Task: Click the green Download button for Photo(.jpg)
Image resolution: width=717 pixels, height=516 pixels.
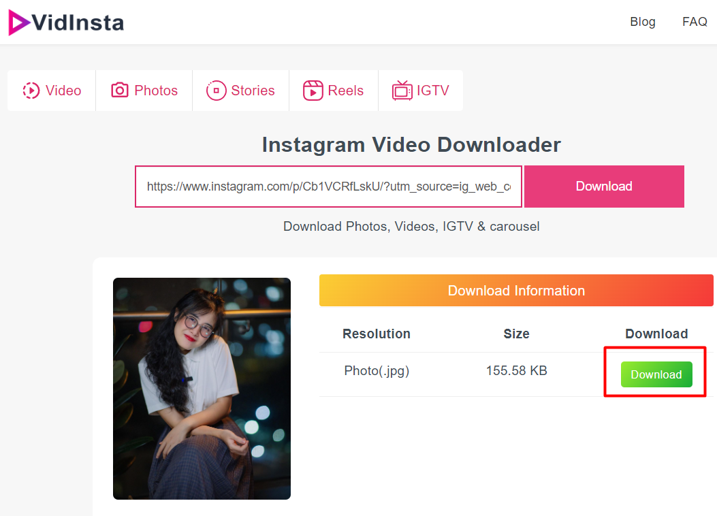Action: [x=656, y=374]
